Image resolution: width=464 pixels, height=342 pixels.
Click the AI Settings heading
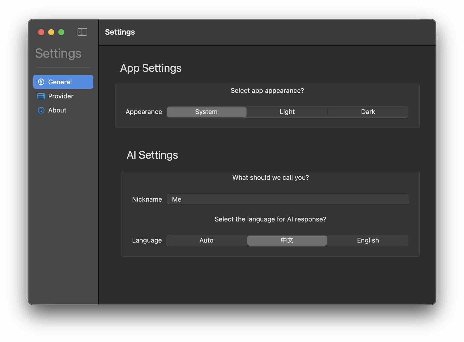click(x=152, y=155)
